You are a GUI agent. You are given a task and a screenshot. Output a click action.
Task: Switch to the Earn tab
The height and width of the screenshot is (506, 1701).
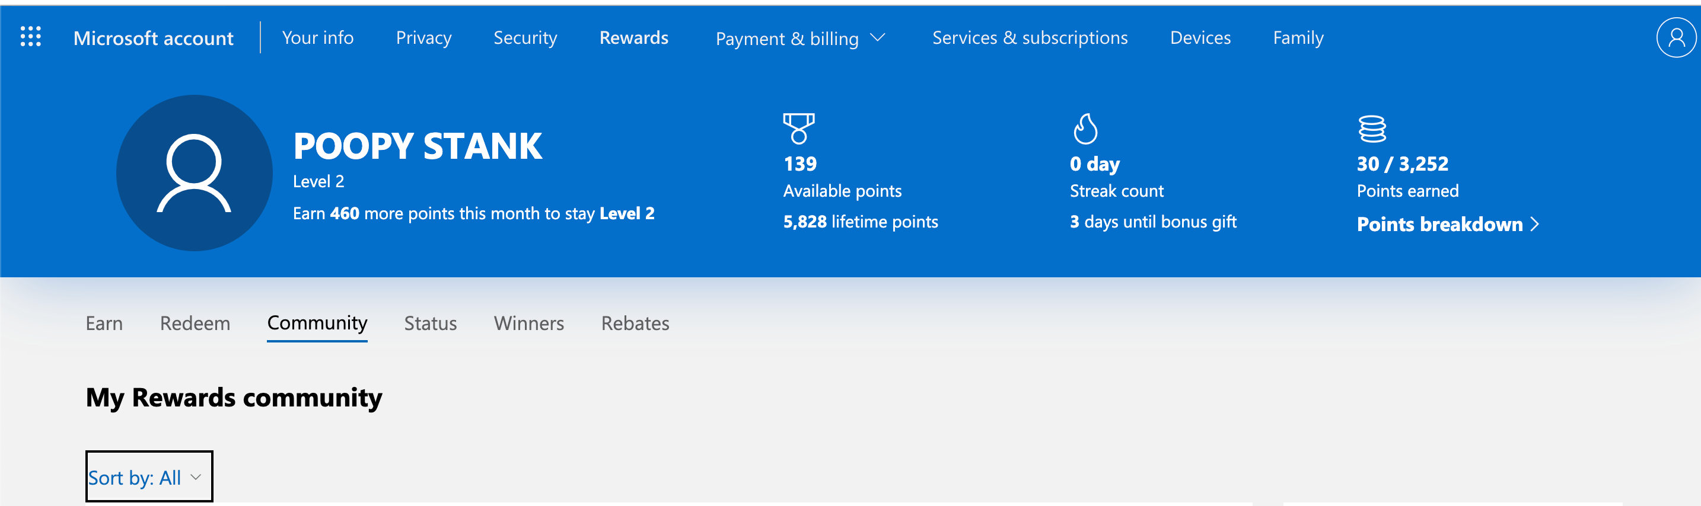(104, 324)
